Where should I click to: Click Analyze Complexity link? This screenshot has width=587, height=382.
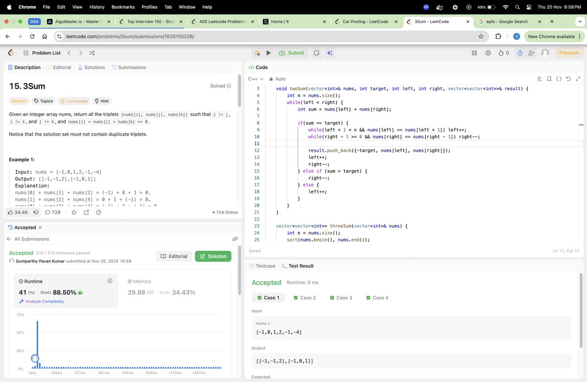click(42, 302)
